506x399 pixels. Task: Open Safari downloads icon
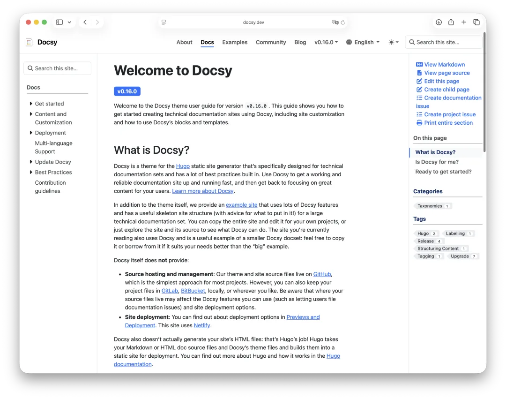tap(439, 23)
